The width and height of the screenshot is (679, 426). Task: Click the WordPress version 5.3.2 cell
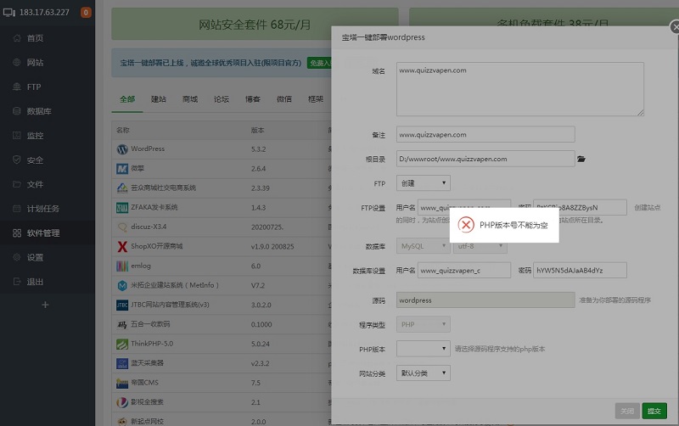pos(259,149)
